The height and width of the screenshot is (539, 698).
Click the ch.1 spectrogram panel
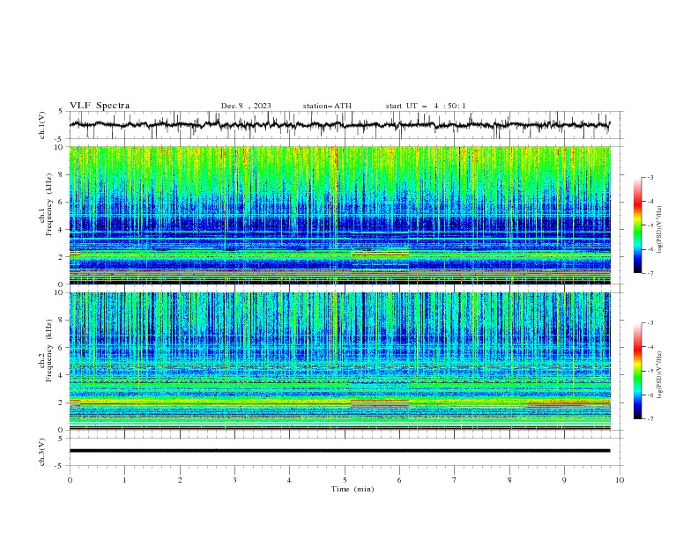(x=339, y=215)
